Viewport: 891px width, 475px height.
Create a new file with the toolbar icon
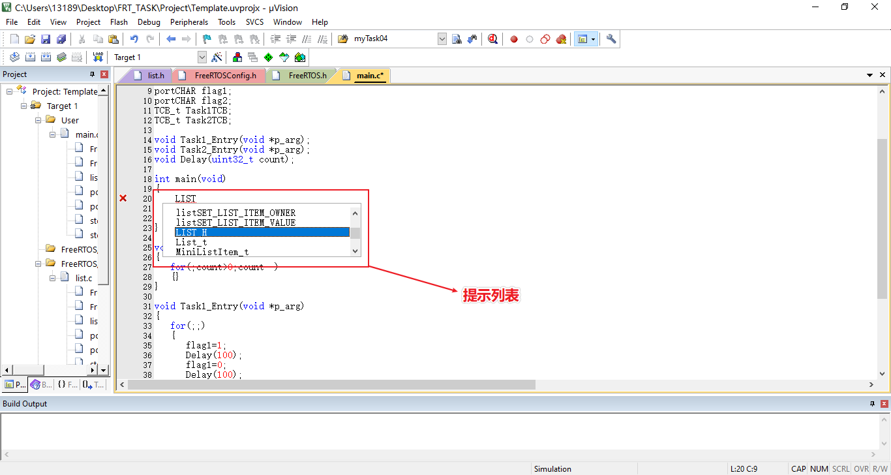tap(14, 39)
